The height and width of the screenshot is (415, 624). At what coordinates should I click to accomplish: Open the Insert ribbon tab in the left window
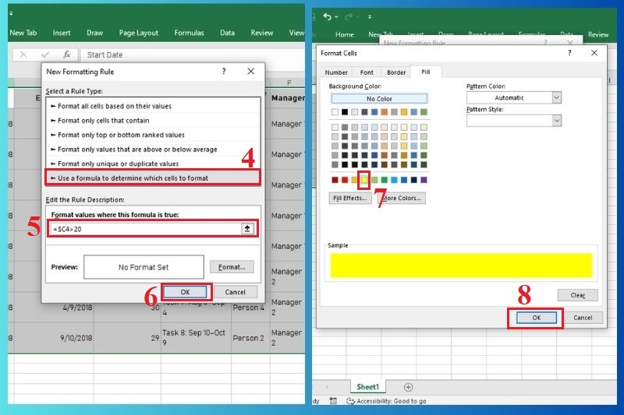[x=62, y=33]
